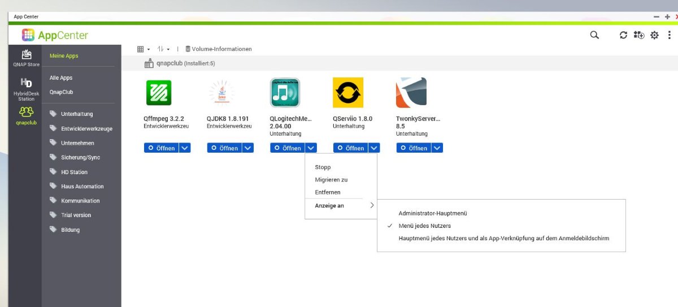Open the QNAP Store sidebar icon
Image resolution: width=678 pixels, height=307 pixels.
click(x=26, y=58)
